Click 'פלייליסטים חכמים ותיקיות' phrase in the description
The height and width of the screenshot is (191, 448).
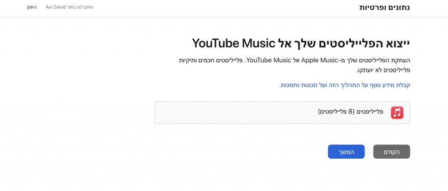(x=210, y=60)
